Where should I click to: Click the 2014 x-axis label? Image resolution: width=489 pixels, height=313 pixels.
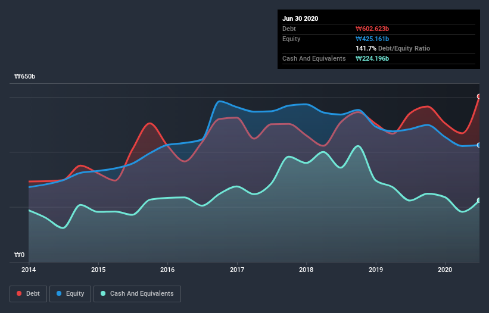tap(29, 270)
